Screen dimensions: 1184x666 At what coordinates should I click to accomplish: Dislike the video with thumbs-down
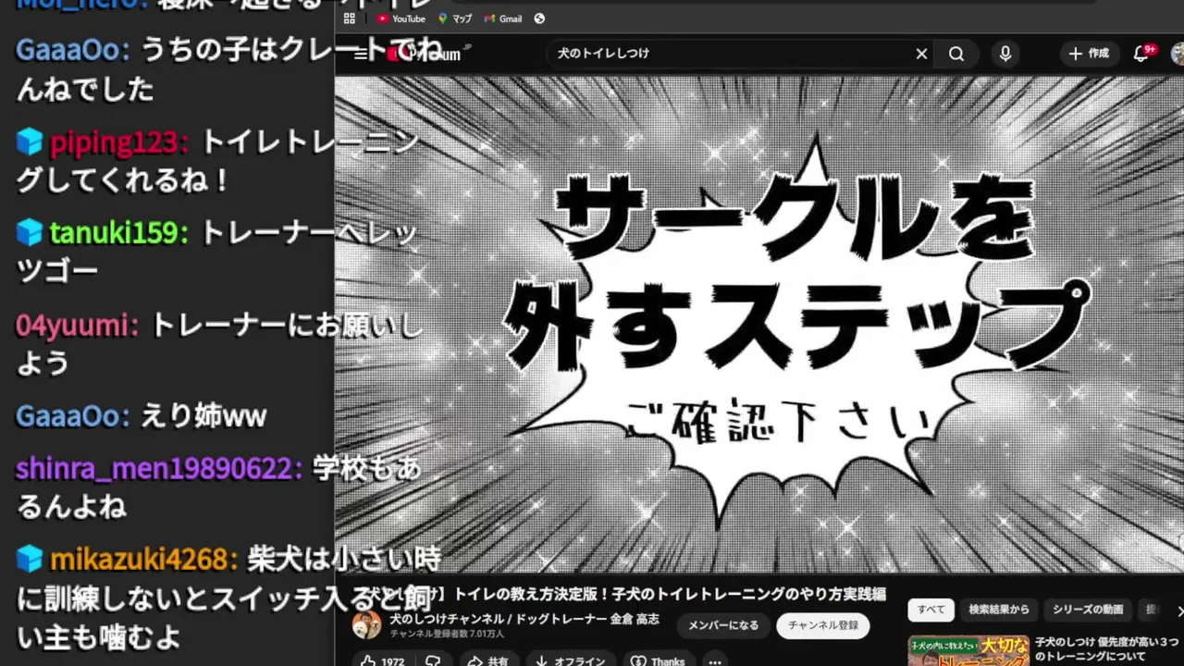pyautogui.click(x=433, y=660)
